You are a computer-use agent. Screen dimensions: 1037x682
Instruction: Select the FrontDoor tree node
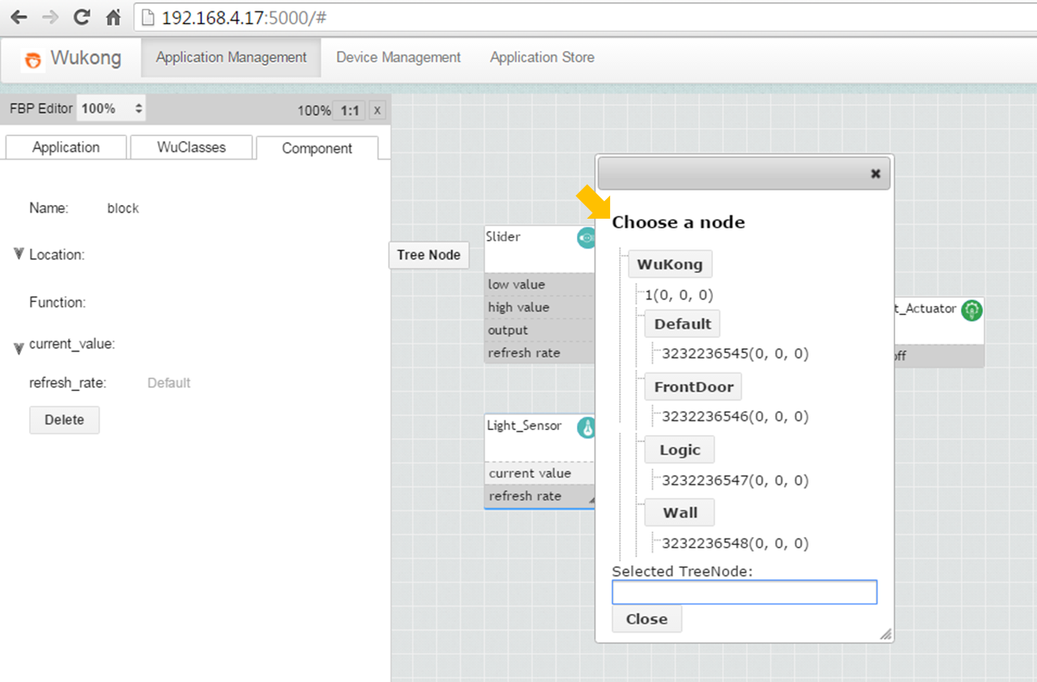(x=693, y=387)
